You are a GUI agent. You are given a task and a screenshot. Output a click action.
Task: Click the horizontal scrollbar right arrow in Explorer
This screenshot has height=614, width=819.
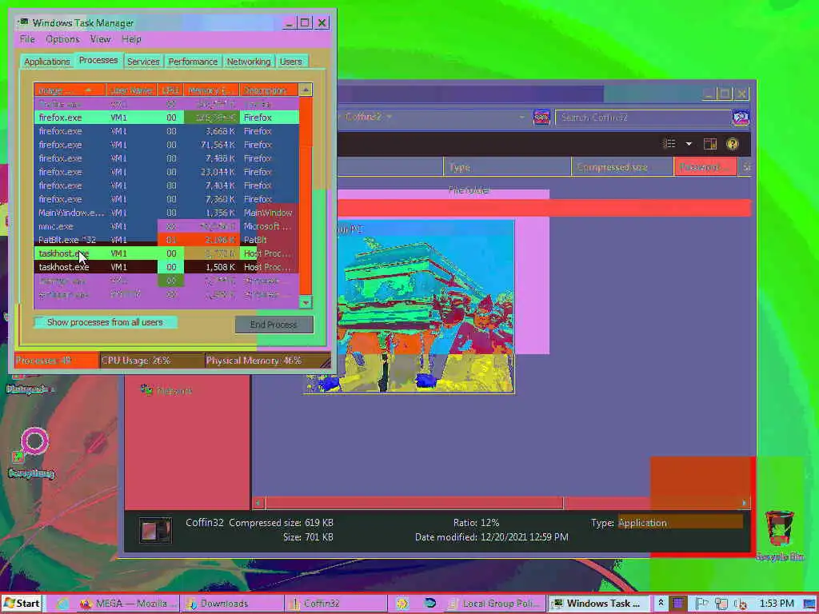[x=745, y=504]
